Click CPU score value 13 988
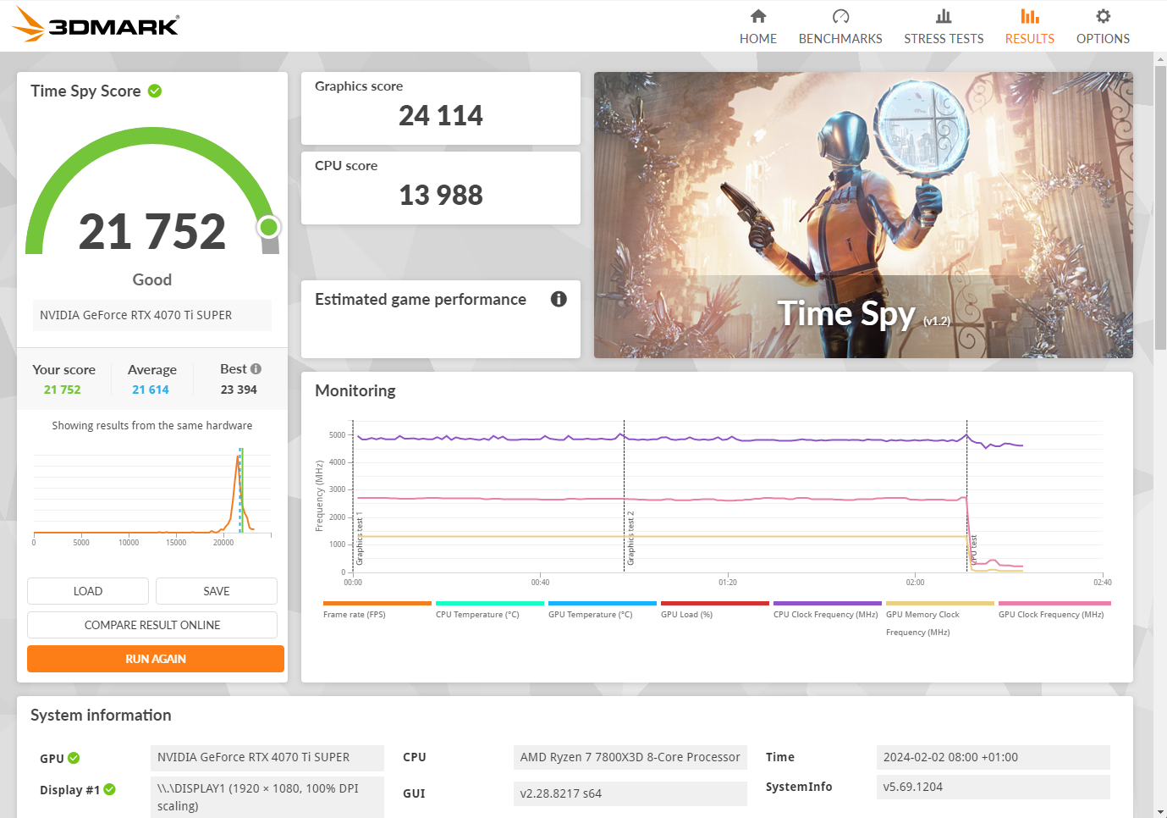Image resolution: width=1167 pixels, height=818 pixels. coord(441,195)
